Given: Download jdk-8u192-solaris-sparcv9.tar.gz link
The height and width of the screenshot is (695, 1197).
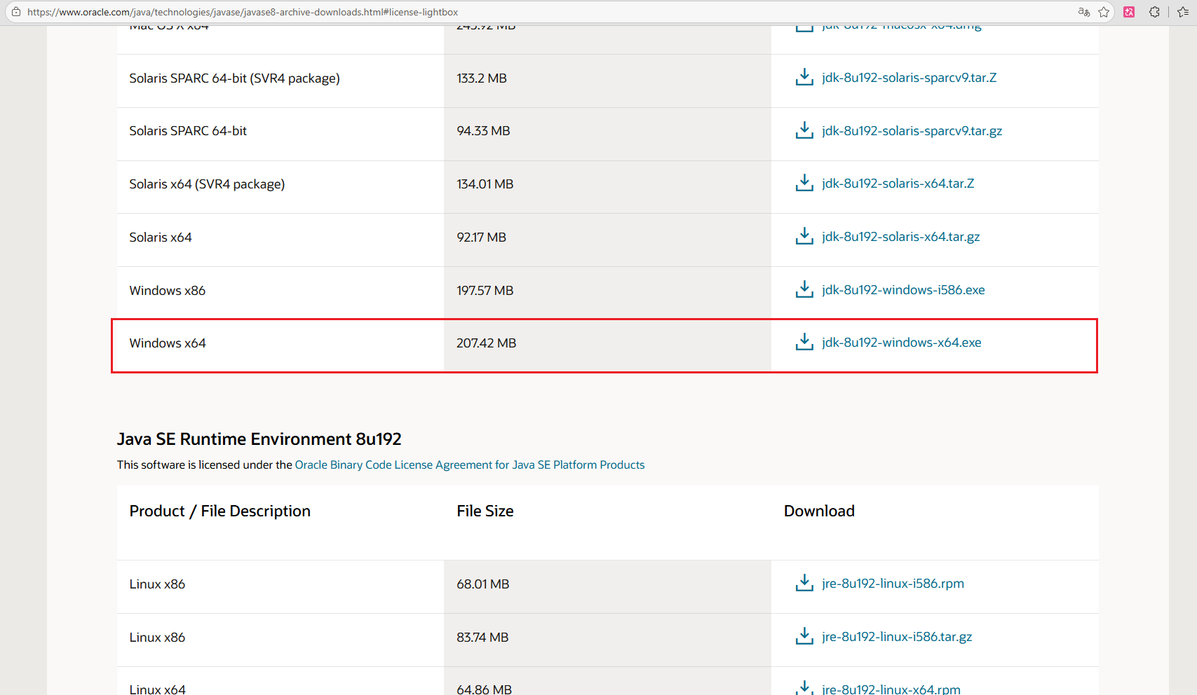Looking at the screenshot, I should coord(912,131).
